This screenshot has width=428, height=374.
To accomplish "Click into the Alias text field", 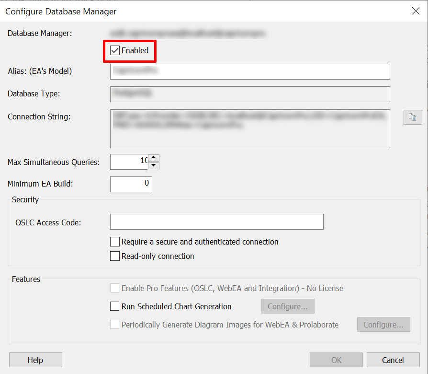I will [x=249, y=71].
